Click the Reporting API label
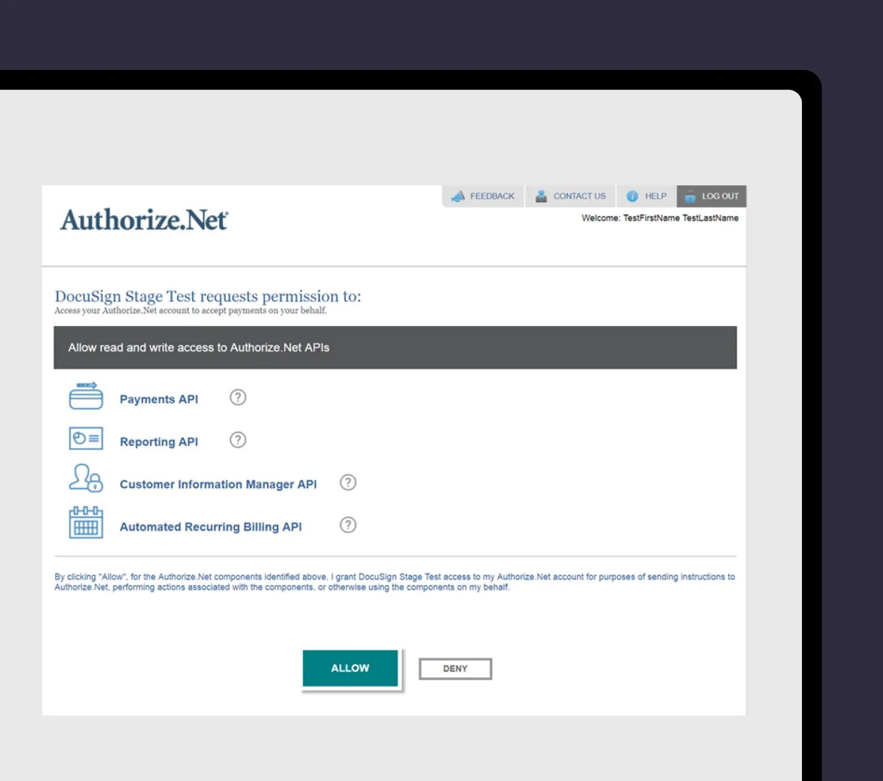Screen dimensions: 883x781 pyautogui.click(x=159, y=442)
